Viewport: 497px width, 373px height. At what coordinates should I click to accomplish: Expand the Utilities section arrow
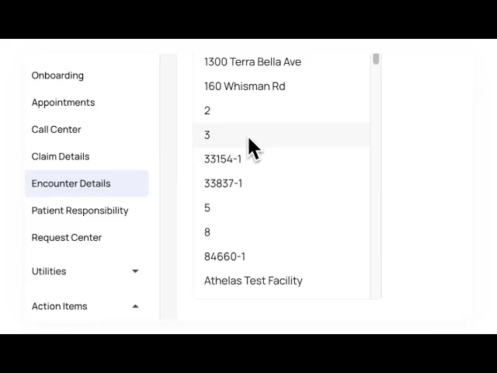pyautogui.click(x=135, y=271)
